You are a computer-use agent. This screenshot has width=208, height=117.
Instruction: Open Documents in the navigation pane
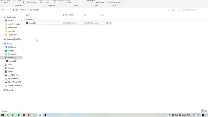pos(12,54)
